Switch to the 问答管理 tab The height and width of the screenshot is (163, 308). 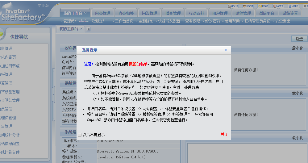[x=149, y=13]
